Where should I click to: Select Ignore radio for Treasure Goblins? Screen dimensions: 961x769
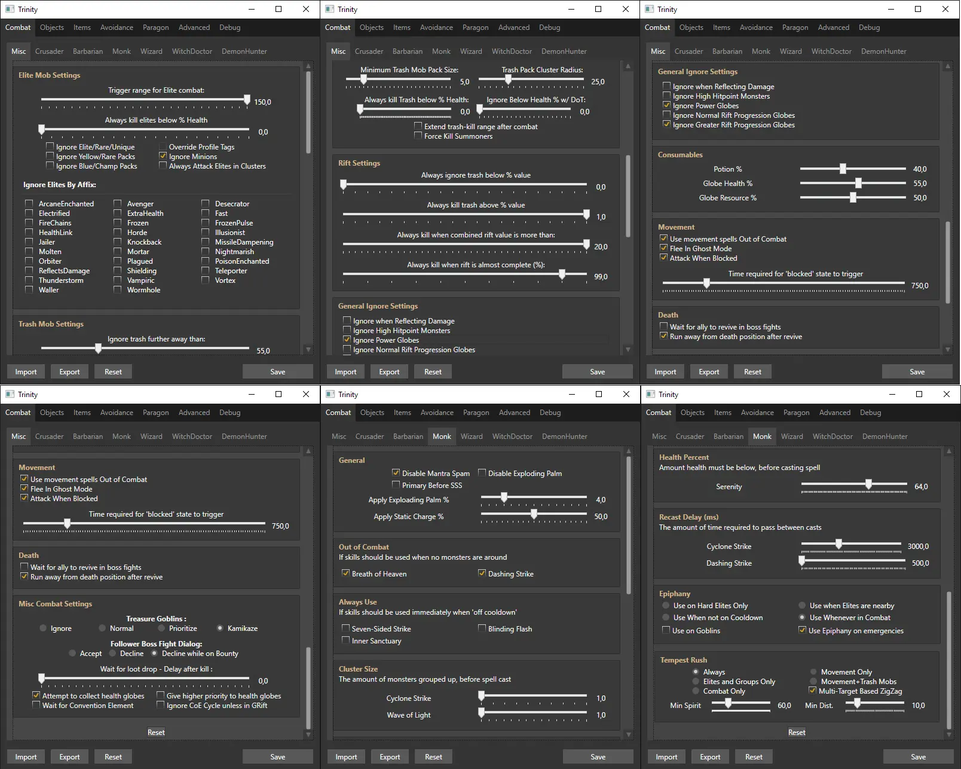tap(43, 628)
